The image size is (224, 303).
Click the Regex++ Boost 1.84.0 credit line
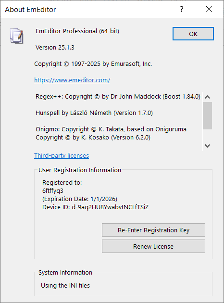[x=118, y=96]
